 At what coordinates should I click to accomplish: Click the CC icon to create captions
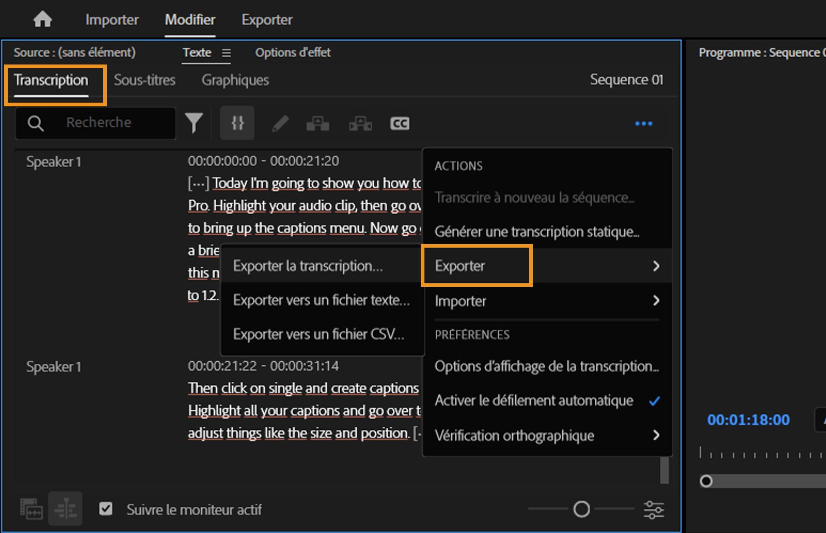click(399, 123)
